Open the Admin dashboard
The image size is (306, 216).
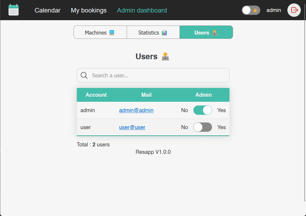point(142,10)
